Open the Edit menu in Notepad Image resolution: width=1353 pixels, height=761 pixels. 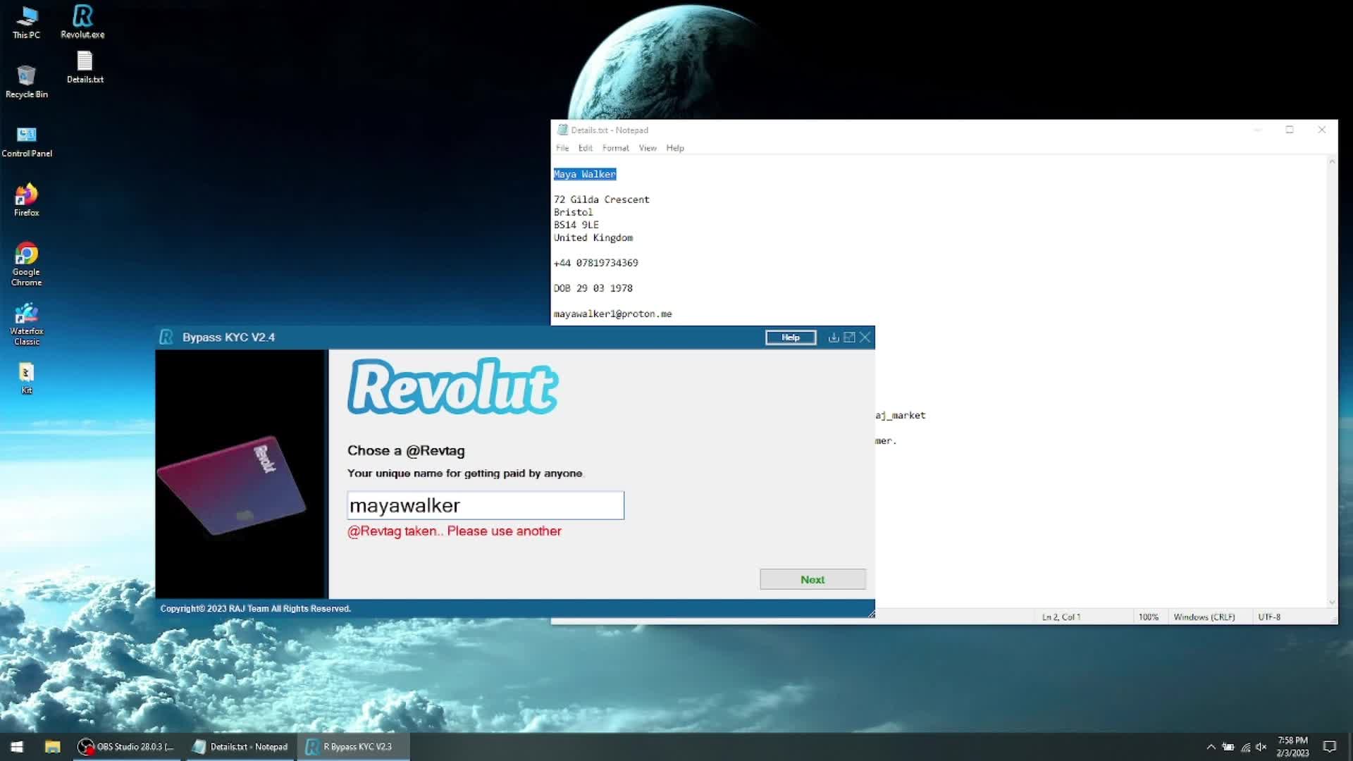point(584,147)
